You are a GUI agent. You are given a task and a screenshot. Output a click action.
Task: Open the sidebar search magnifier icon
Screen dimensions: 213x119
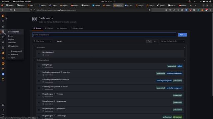(3, 21)
